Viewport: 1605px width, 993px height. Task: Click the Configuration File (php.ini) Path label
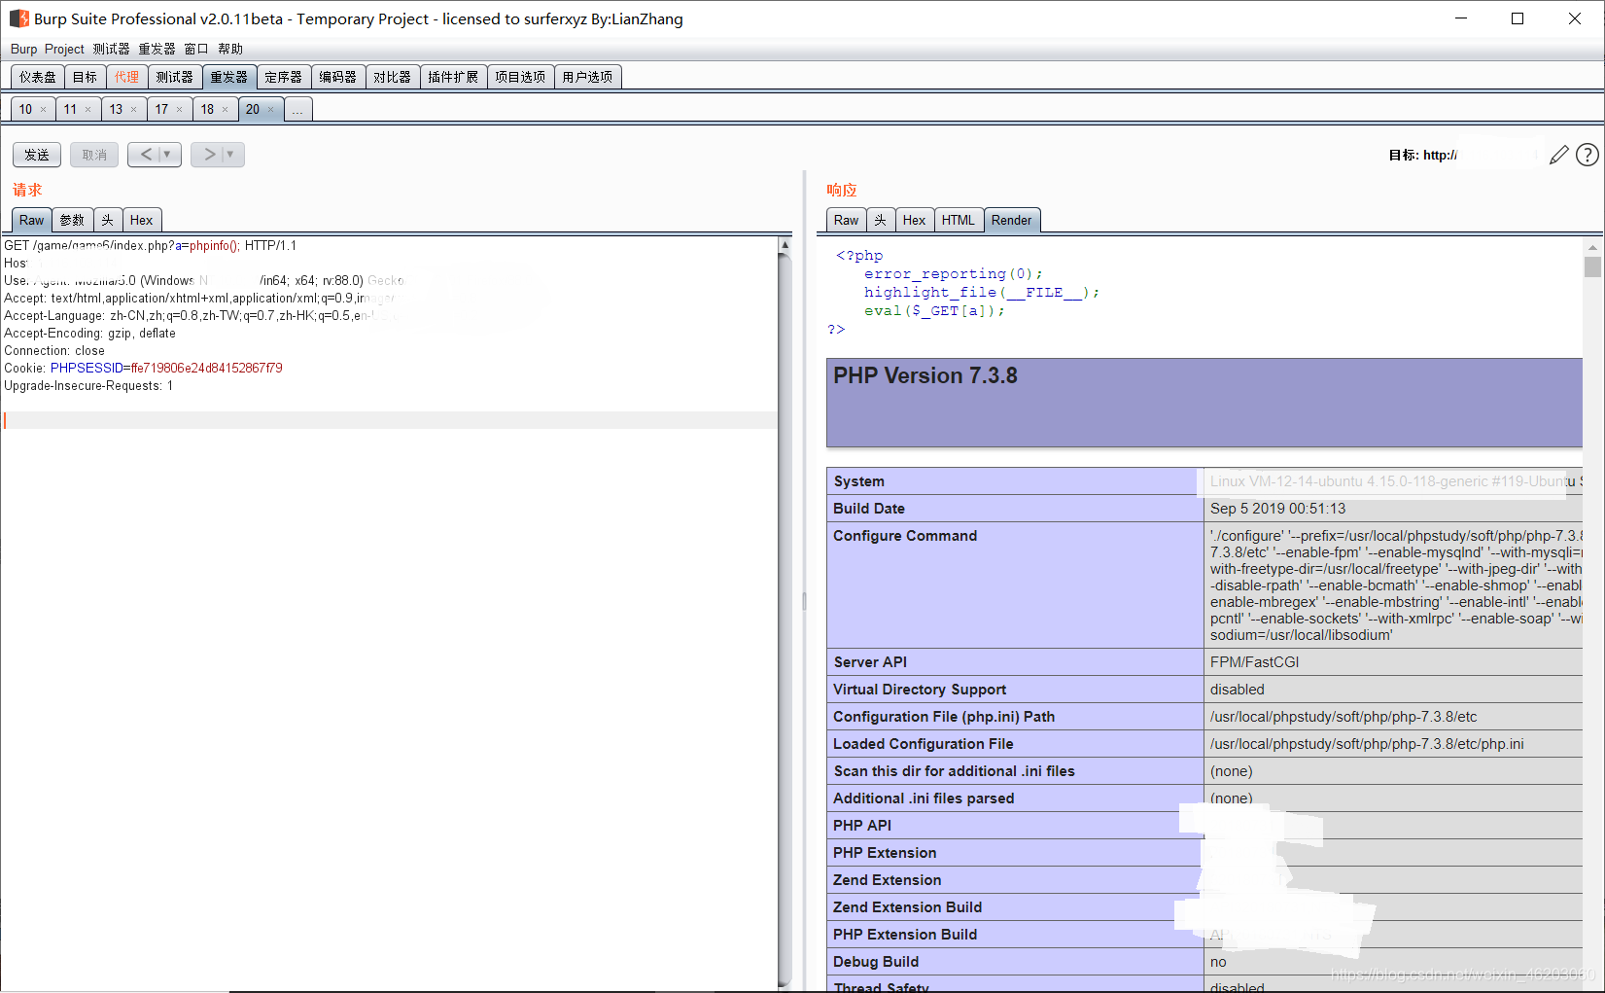(943, 717)
